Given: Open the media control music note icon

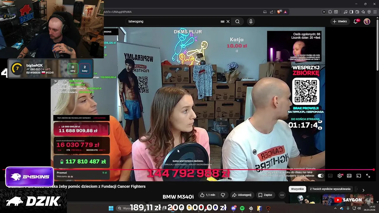Looking at the screenshot, I should pyautogui.click(x=346, y=12).
